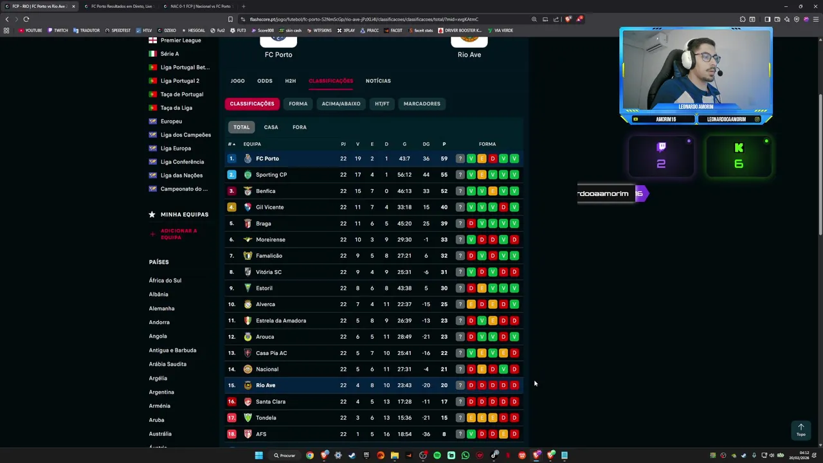Image resolution: width=823 pixels, height=463 pixels.
Task: Switch to the Acima/Abaixo sub-tab
Action: coord(341,104)
